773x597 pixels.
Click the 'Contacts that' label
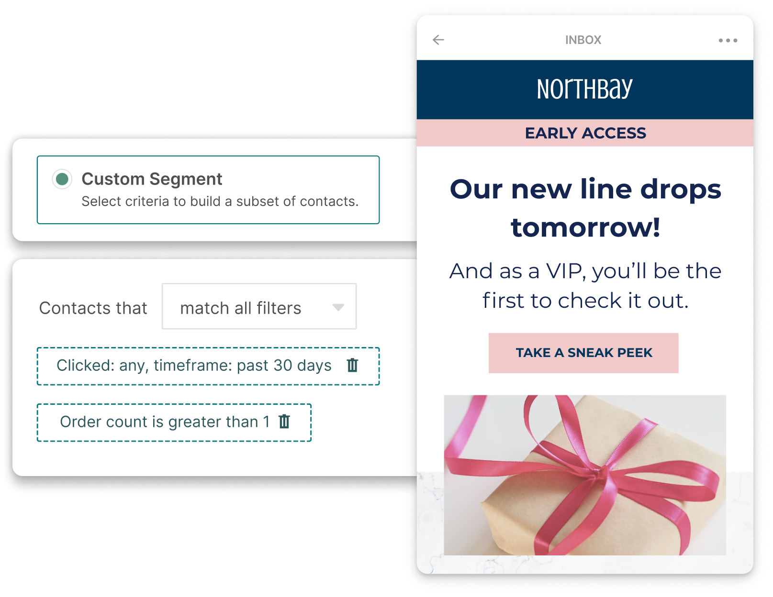tap(93, 308)
